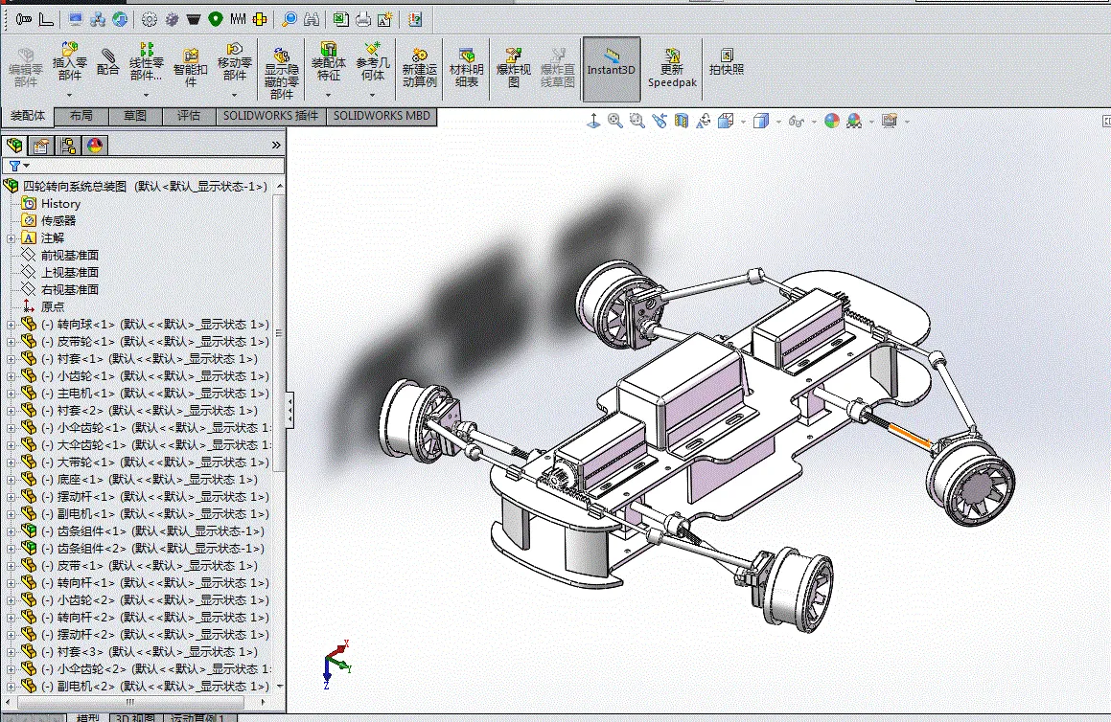Open the DisplayManager color ball tab
This screenshot has height=722, width=1111.
95,146
